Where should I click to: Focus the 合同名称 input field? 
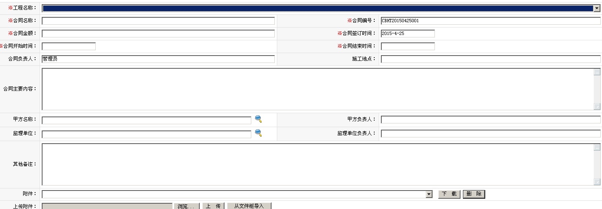(x=158, y=21)
